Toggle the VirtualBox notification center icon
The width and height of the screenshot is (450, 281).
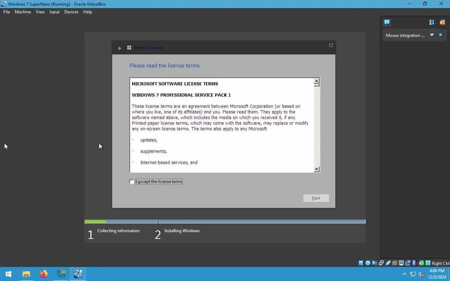tap(387, 22)
